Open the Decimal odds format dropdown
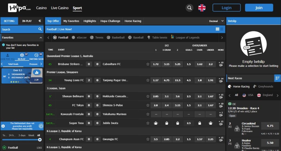281x151 pixels. click(216, 21)
